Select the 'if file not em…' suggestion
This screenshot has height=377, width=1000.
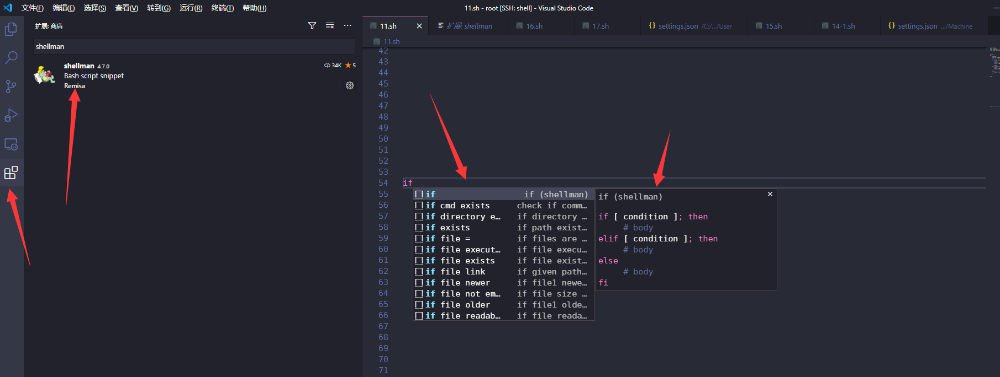tap(504, 293)
